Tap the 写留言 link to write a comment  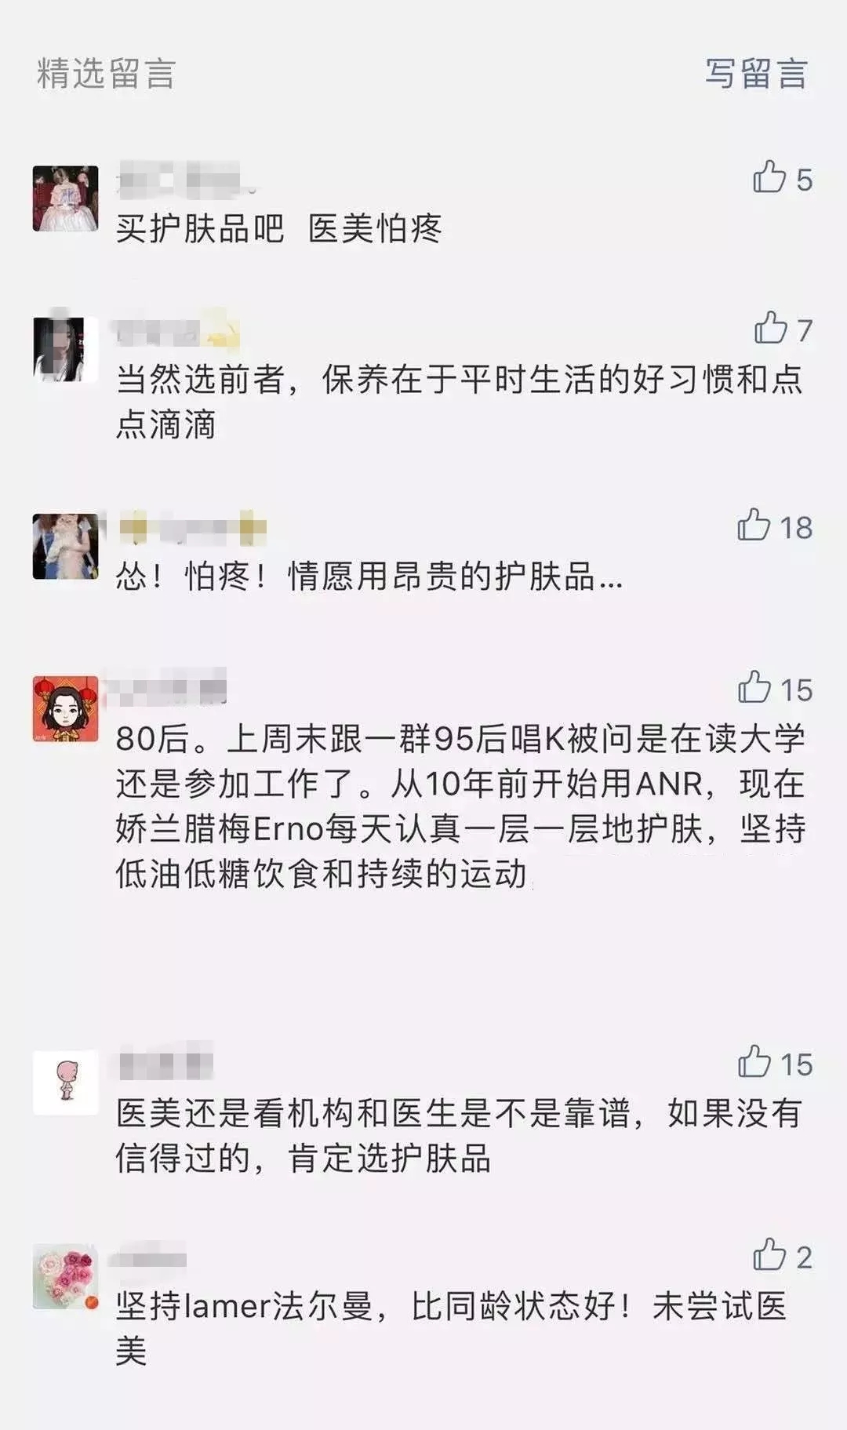tap(756, 74)
